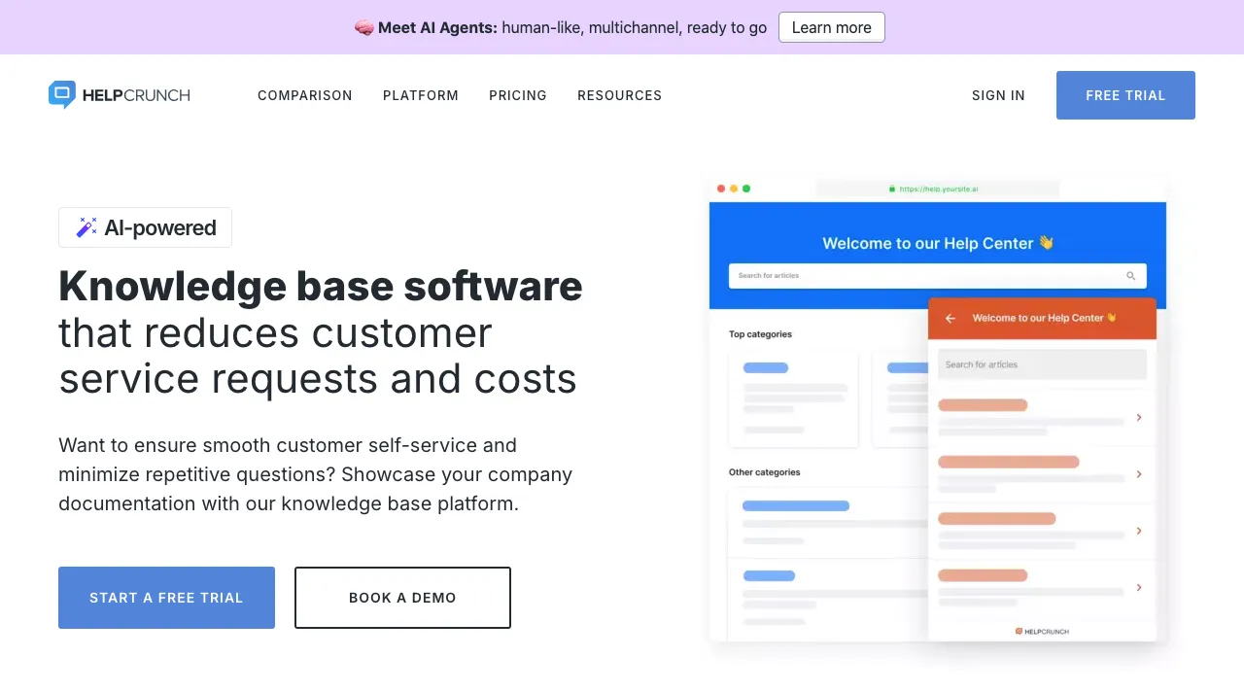Go to Pricing page
This screenshot has width=1244, height=692.
click(518, 95)
